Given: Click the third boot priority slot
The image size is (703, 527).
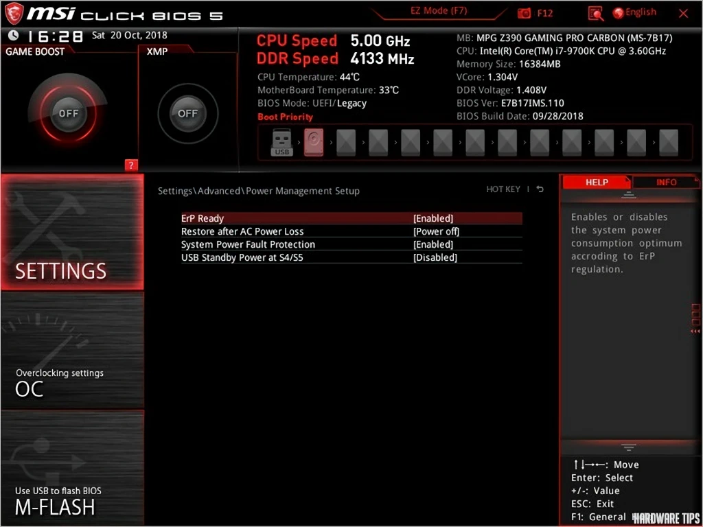Looking at the screenshot, I should coord(346,143).
